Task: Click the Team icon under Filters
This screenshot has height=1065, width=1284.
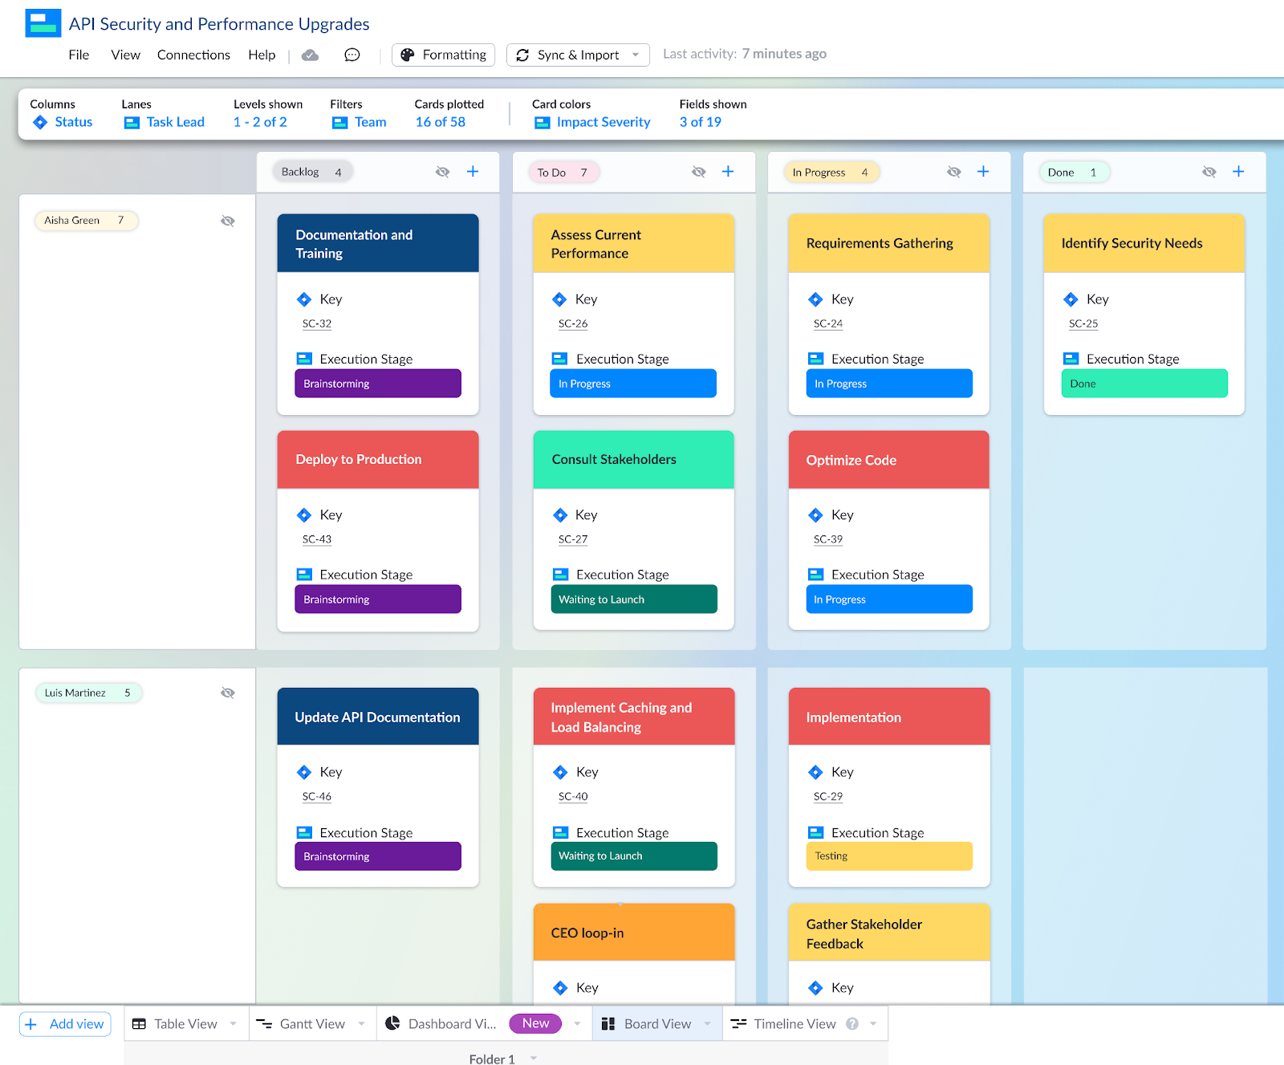Action: coord(340,122)
